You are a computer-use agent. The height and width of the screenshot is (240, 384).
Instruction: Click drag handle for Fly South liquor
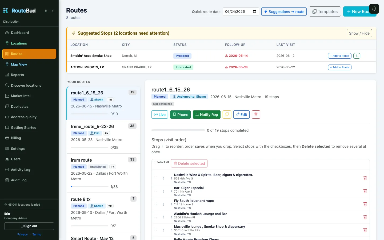tap(163, 204)
